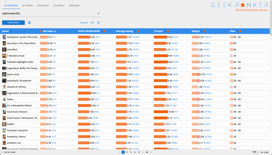This screenshot has width=272, height=155.
Task: Click the 7 Wonders Duel thumbnail
Action: (4, 56)
